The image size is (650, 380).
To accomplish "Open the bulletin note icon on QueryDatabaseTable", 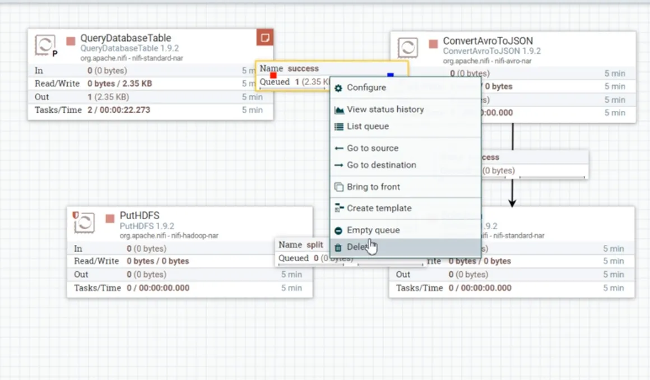I will click(264, 38).
